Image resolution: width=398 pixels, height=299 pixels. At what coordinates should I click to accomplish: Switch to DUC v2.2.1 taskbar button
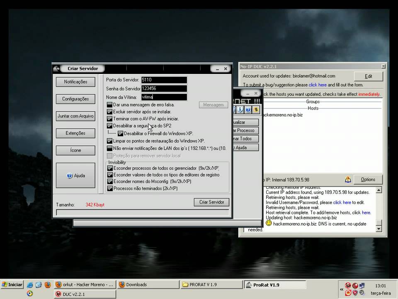tap(85, 294)
